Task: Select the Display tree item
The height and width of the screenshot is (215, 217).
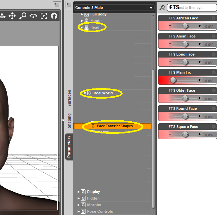Action: (x=93, y=192)
